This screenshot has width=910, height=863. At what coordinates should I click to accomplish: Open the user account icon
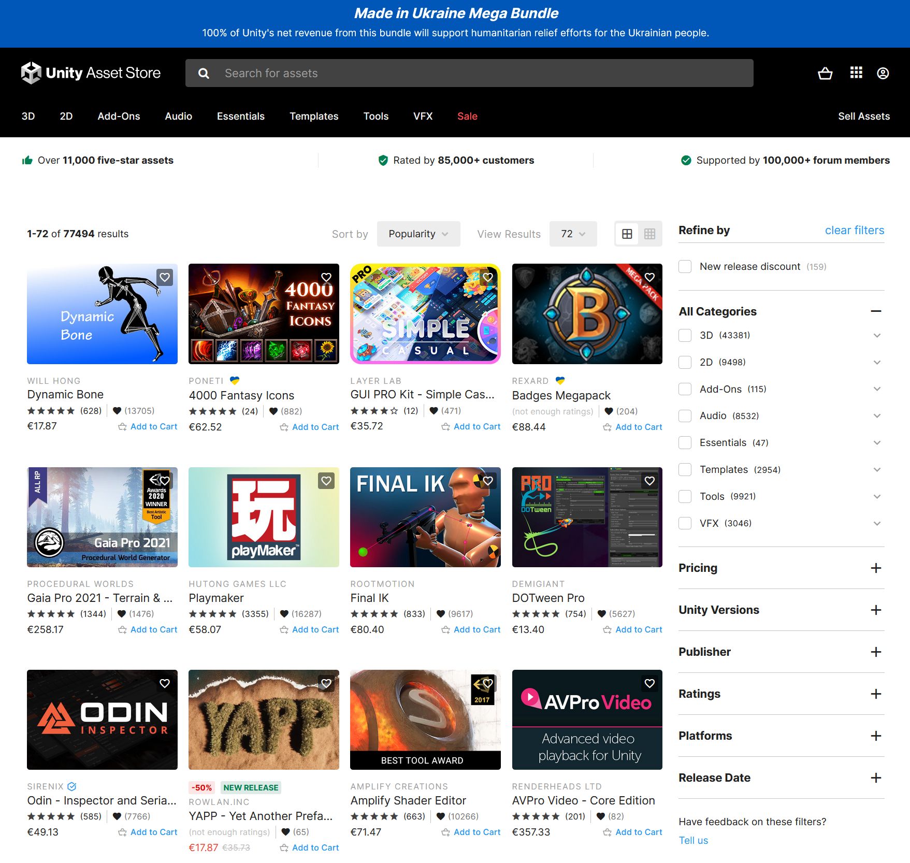pos(883,73)
